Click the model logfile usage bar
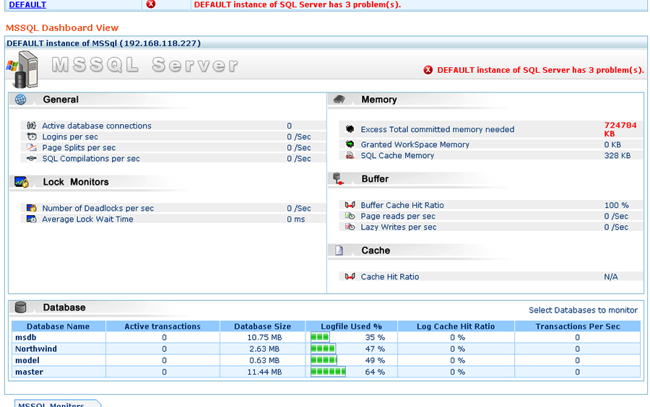Screen dimensions: 650x407 324,360
